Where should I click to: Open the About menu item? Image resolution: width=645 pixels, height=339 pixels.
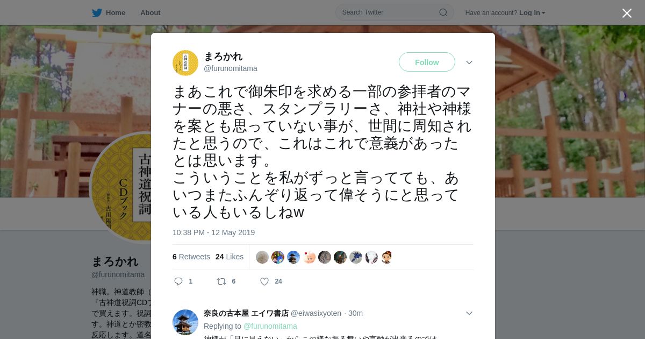click(150, 12)
